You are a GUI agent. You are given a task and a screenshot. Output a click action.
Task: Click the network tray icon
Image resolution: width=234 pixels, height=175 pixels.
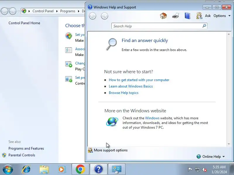pyautogui.click(x=197, y=169)
